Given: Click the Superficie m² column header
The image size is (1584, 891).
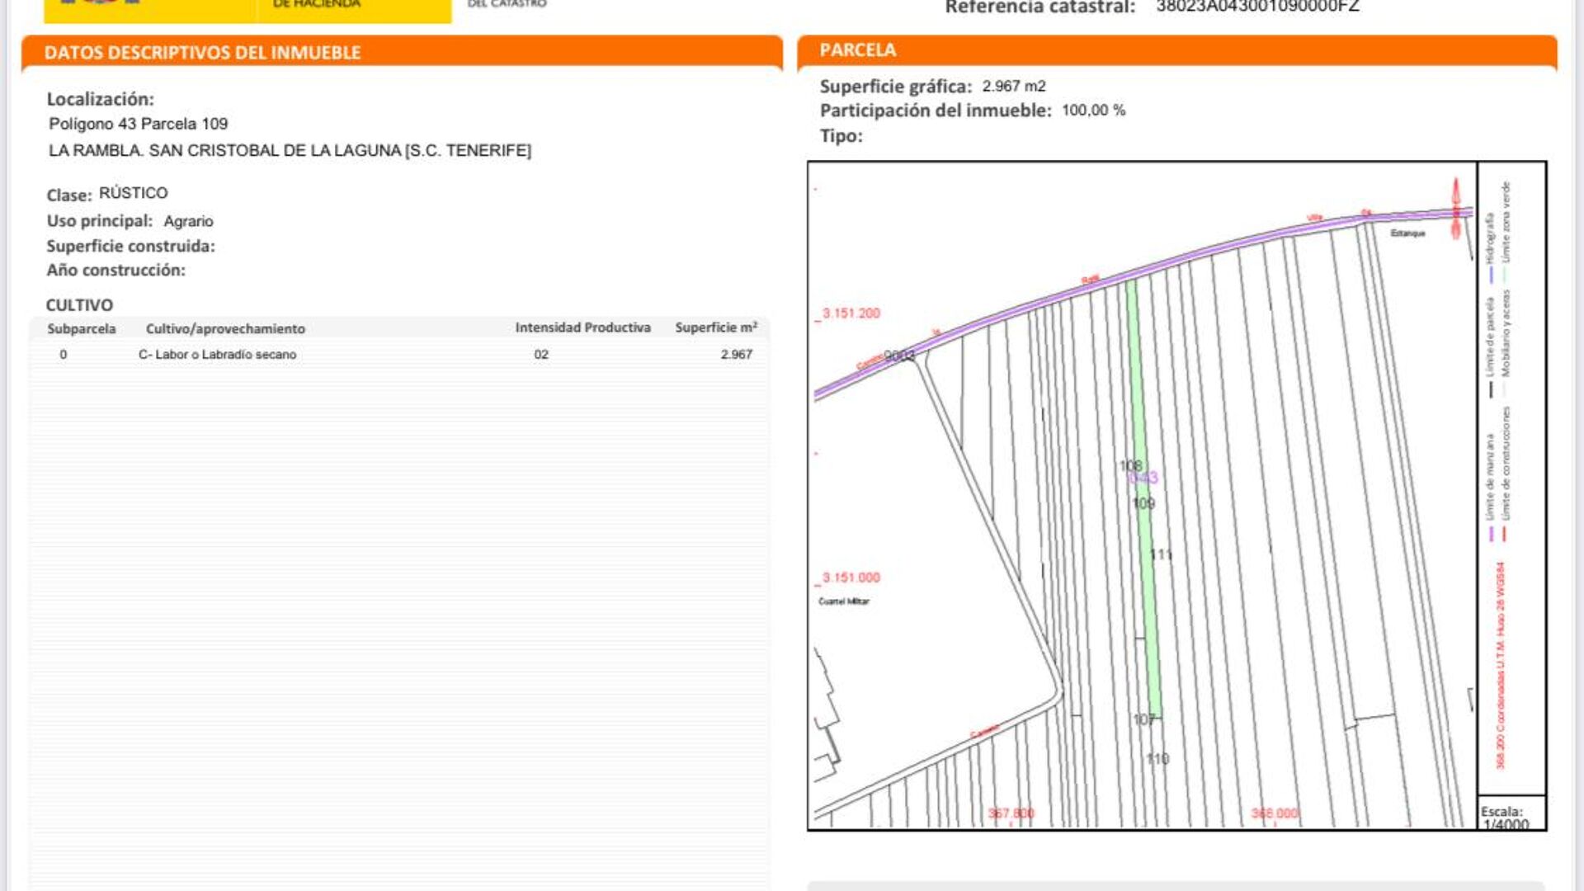Looking at the screenshot, I should tap(715, 328).
